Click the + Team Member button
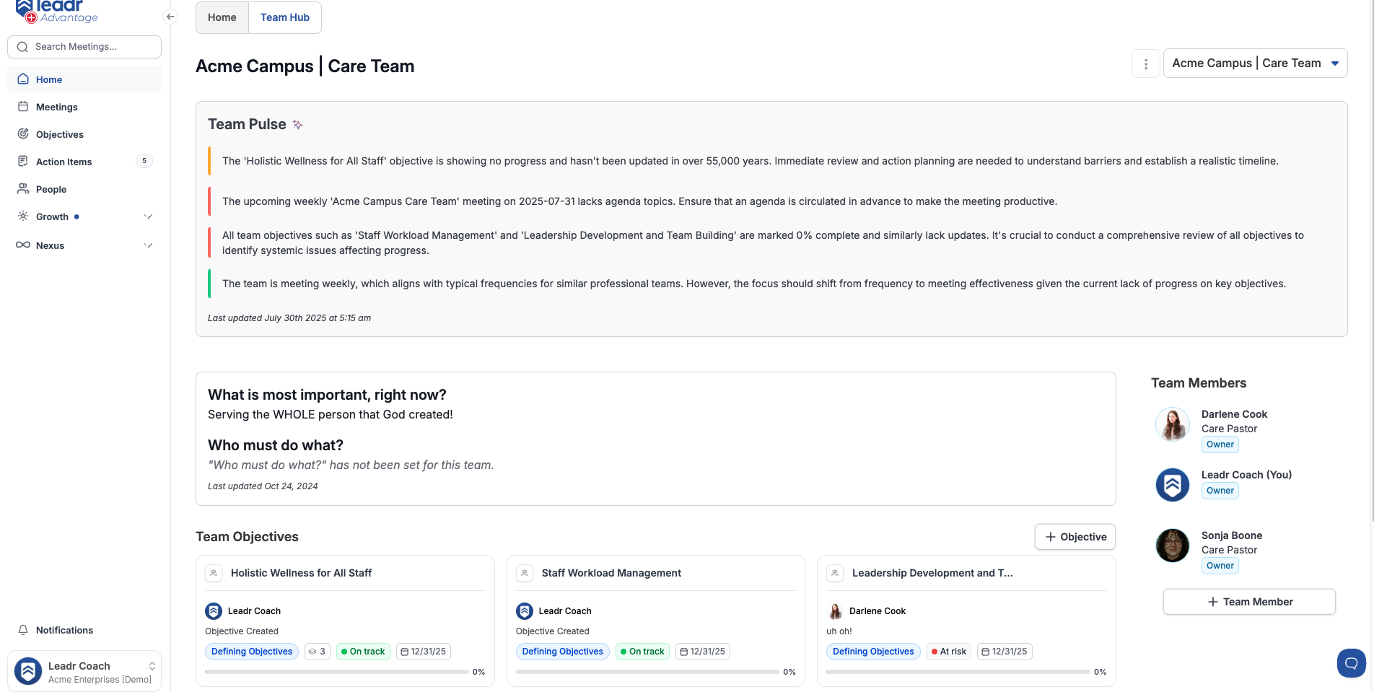This screenshot has width=1374, height=692. [x=1249, y=602]
